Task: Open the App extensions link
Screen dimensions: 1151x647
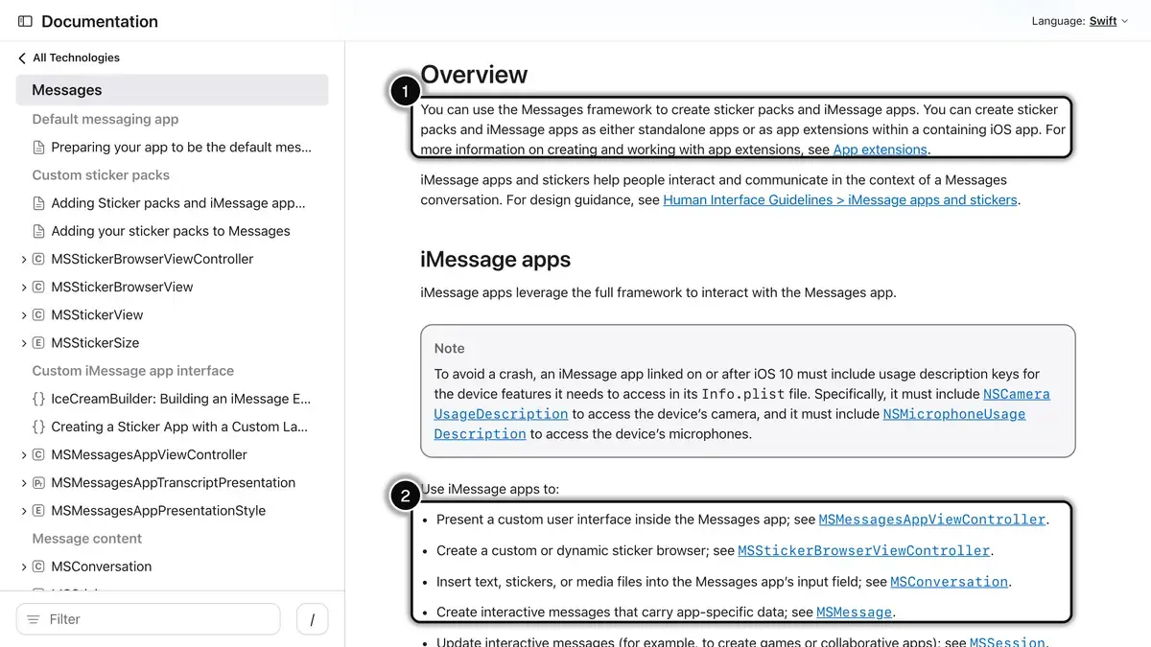Action: coord(880,150)
